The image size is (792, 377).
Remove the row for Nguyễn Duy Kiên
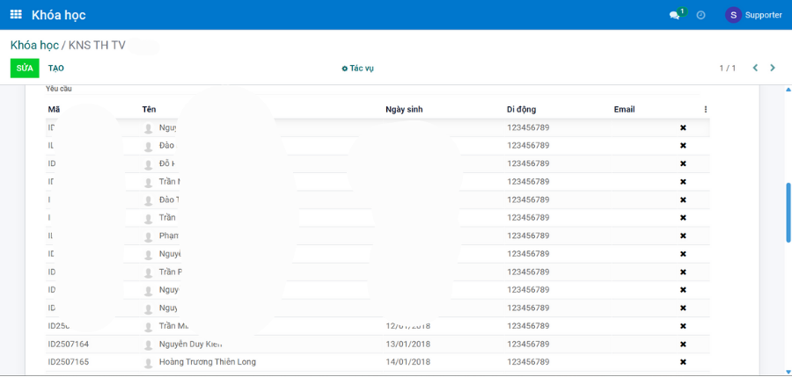[683, 344]
